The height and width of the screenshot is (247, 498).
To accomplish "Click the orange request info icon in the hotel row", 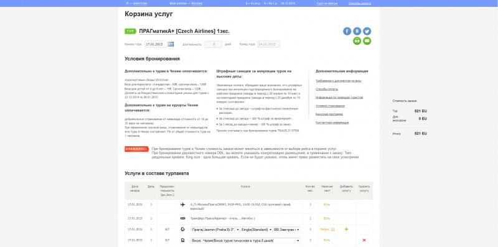I will coord(333,229).
